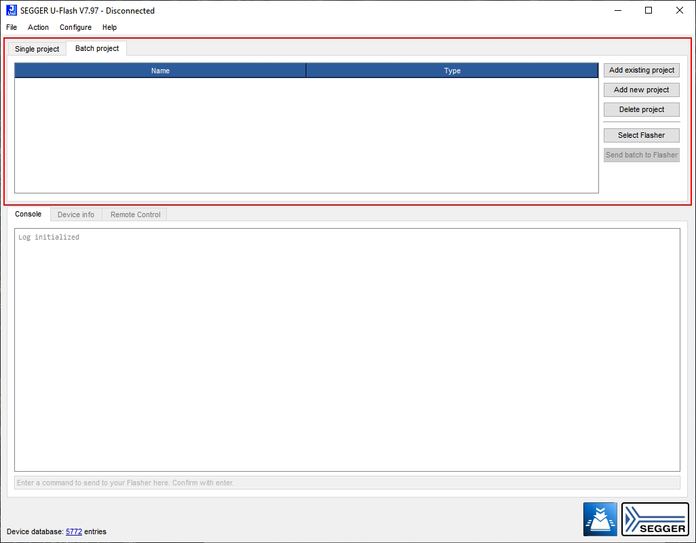Open the 5772 device database link
This screenshot has height=543, width=696.
74,531
